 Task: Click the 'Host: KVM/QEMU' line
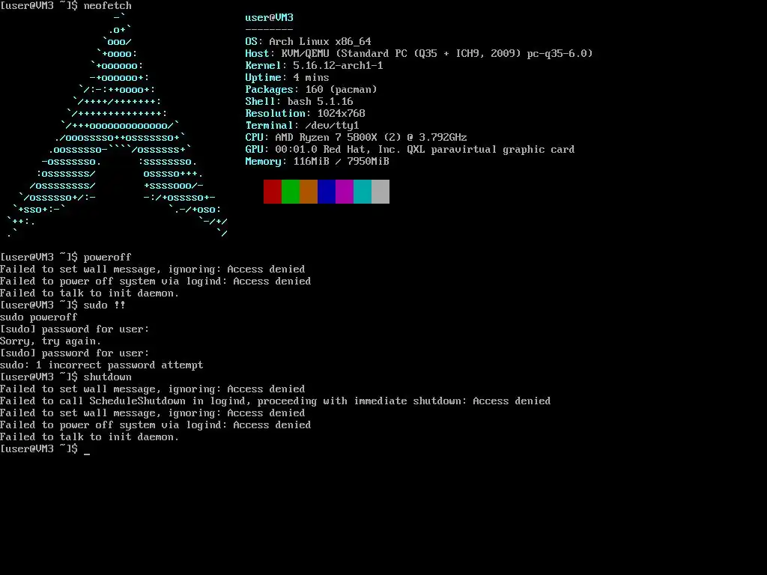419,53
